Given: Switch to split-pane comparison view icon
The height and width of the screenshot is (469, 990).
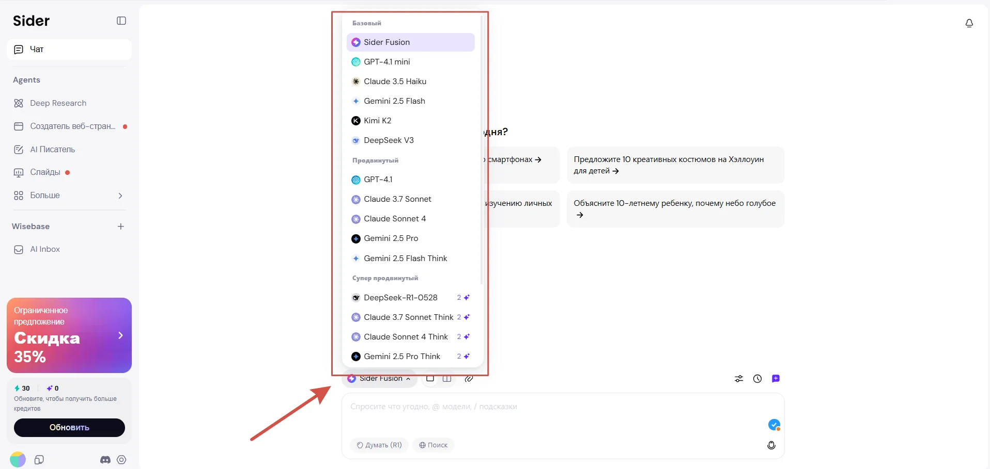Looking at the screenshot, I should [447, 379].
